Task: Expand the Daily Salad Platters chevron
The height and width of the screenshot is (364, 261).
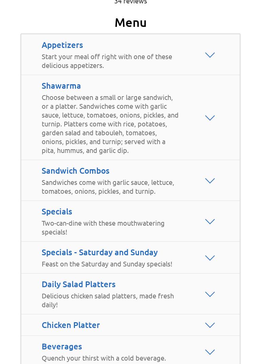Action: click(210, 294)
